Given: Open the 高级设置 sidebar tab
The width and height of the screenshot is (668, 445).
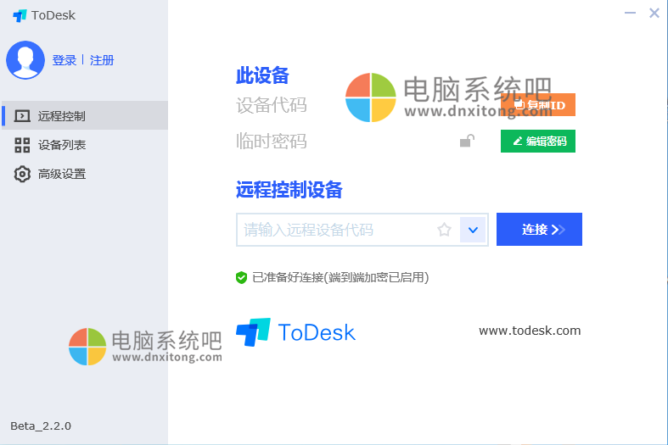Looking at the screenshot, I should (x=85, y=174).
